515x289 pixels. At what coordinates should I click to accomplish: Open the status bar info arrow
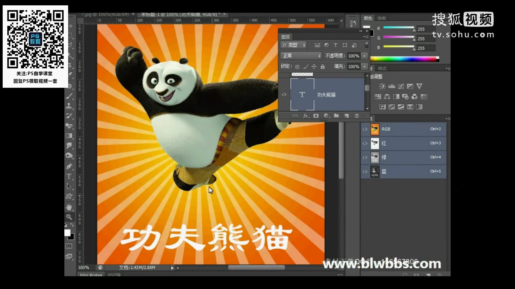(172, 268)
